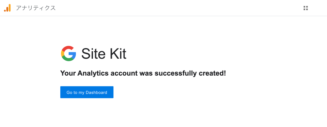Show Google apps menu from grid icon
This screenshot has width=327, height=127.
click(x=306, y=8)
